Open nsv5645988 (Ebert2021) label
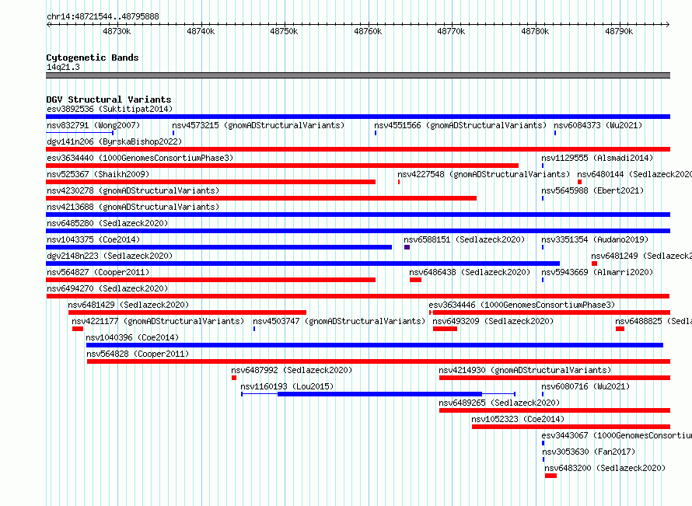The width and height of the screenshot is (692, 506). [x=592, y=190]
